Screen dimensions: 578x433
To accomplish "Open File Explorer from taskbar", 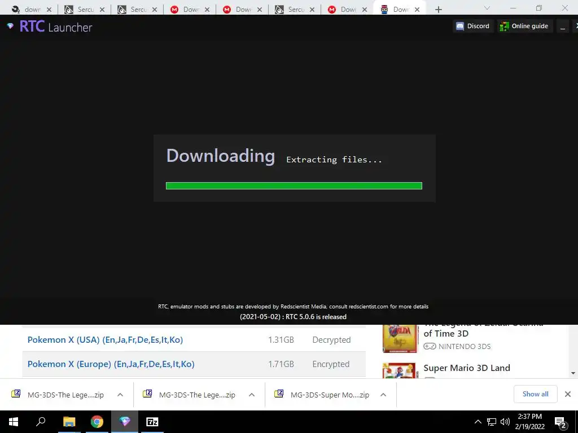I will pos(69,422).
